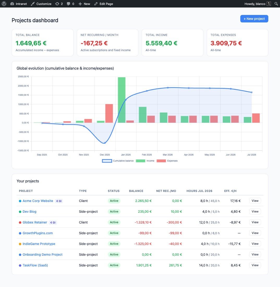Open the Intranet dashboard menu

pos(19,4)
